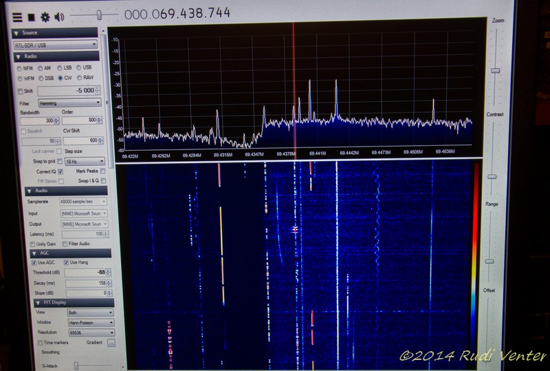Click the Bandwidth field showing 300

point(37,120)
